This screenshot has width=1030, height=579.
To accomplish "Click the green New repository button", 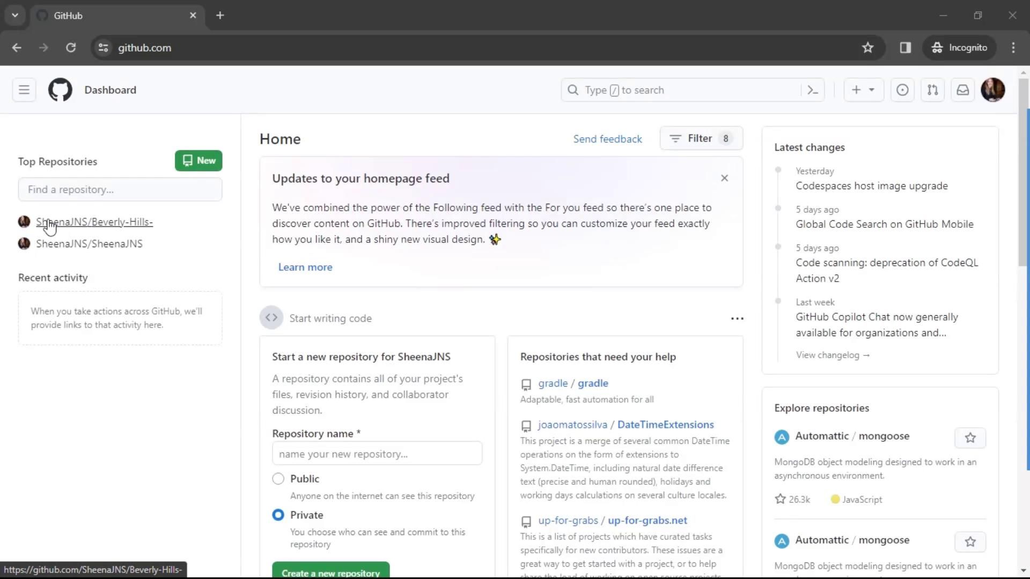I will [198, 161].
